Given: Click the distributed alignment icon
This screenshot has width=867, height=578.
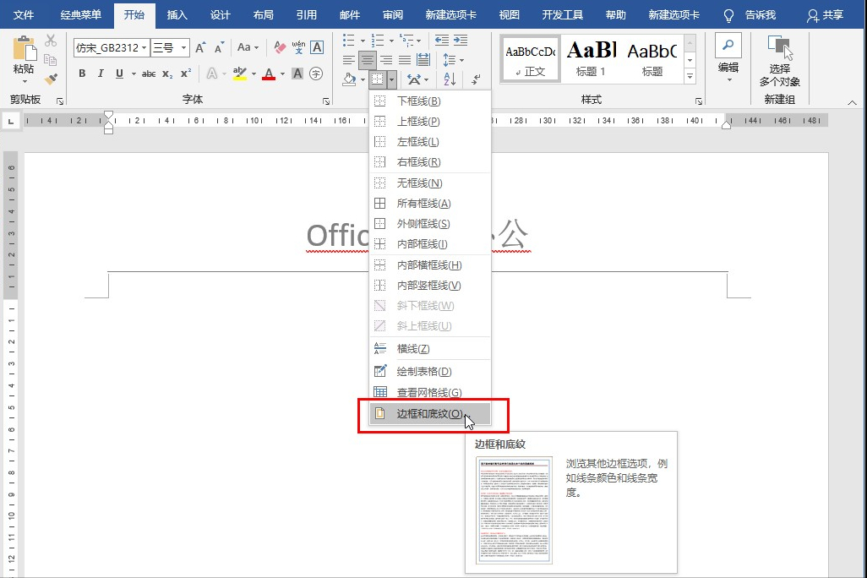Looking at the screenshot, I should 423,60.
